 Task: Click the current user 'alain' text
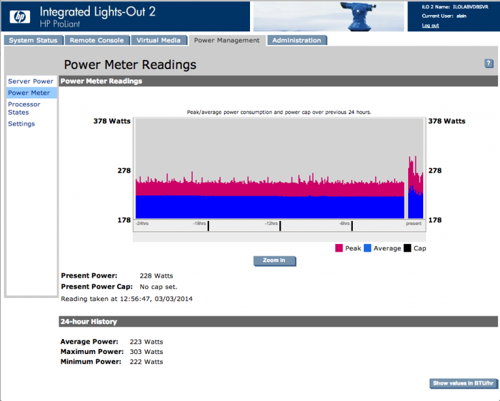click(461, 16)
